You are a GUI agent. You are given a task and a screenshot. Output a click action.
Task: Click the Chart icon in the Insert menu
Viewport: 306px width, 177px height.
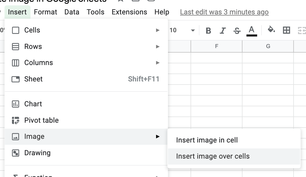[16, 104]
